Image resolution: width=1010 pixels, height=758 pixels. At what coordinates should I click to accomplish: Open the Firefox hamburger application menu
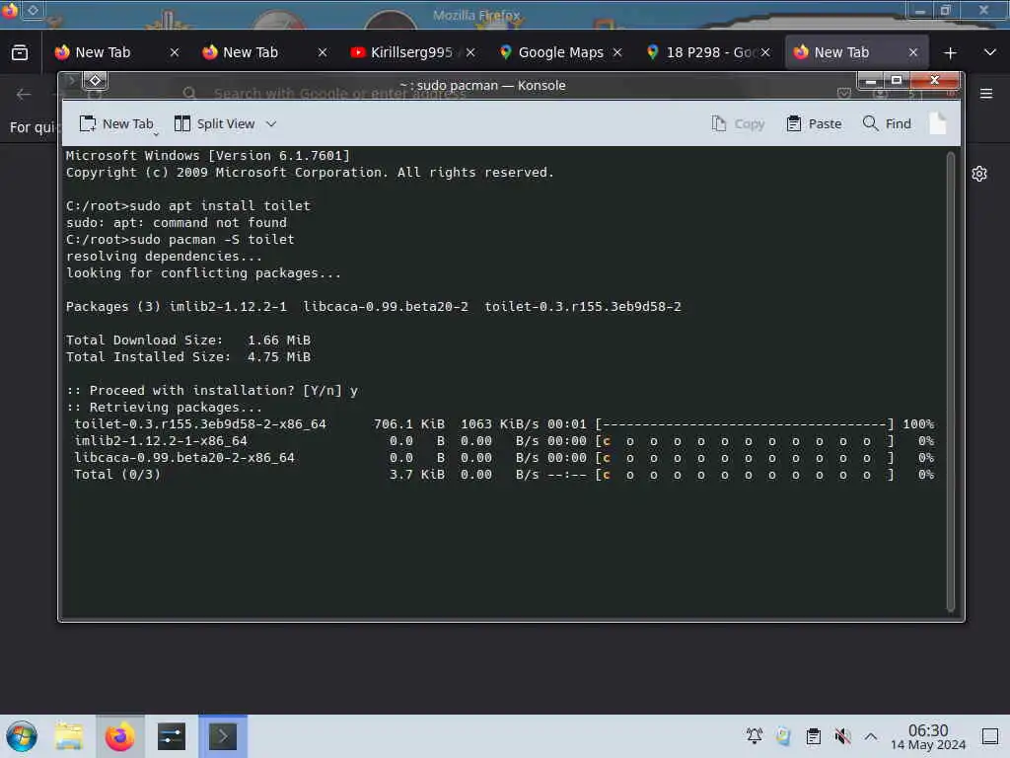tap(986, 94)
